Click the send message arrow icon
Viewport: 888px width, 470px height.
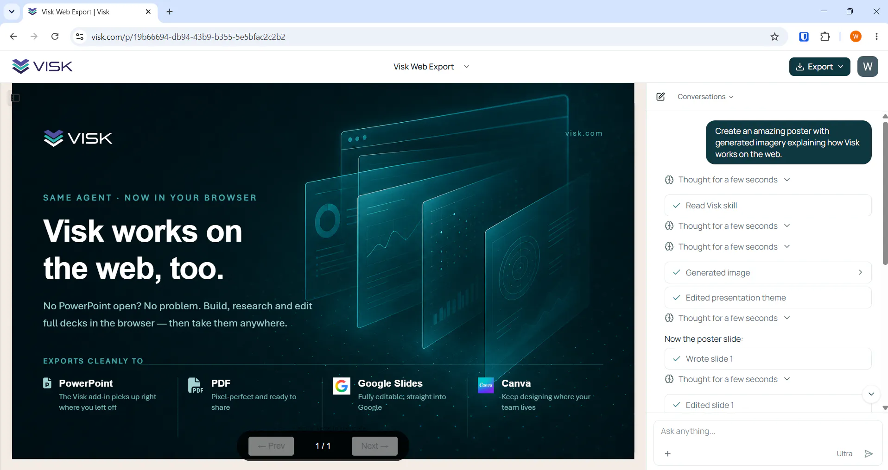(x=869, y=454)
